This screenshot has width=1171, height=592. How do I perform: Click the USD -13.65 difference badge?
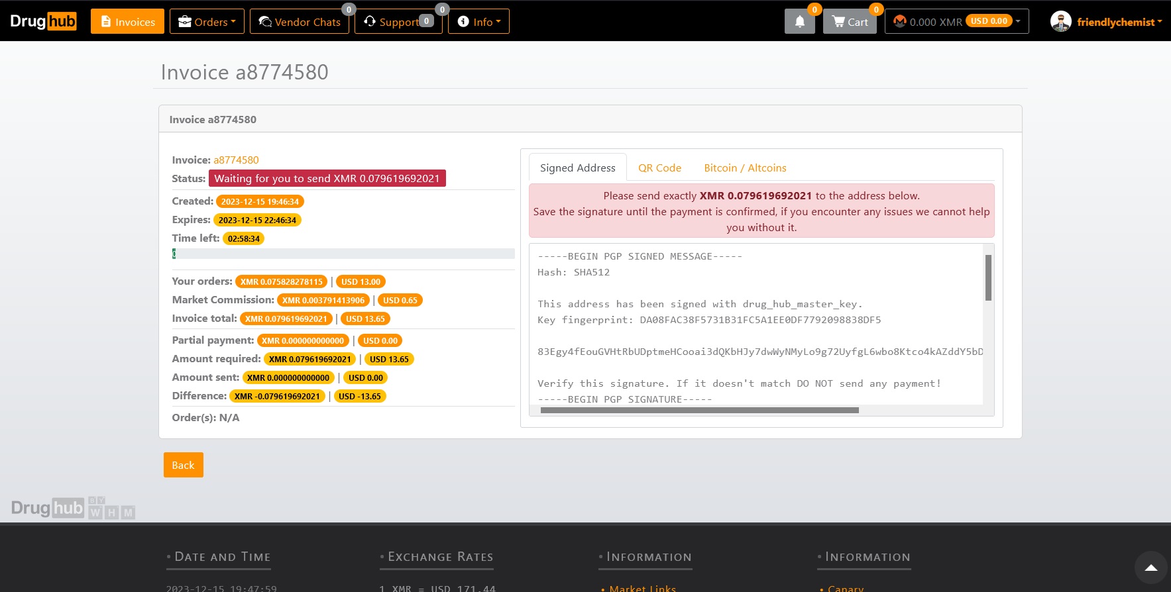point(360,396)
